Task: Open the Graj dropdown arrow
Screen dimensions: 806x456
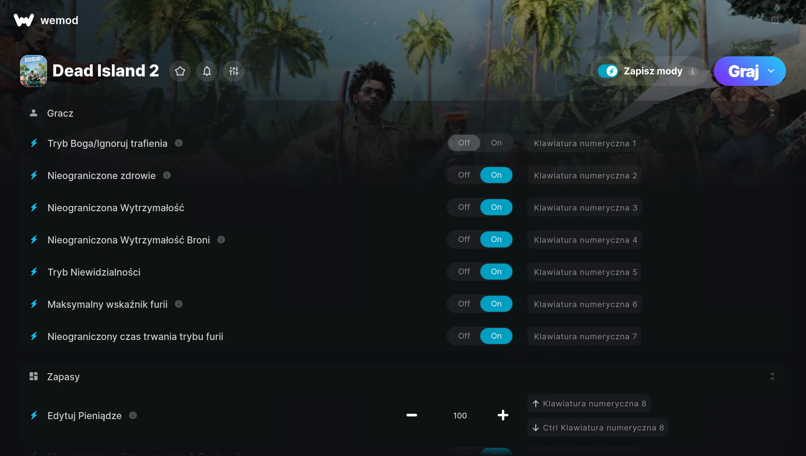Action: 771,71
